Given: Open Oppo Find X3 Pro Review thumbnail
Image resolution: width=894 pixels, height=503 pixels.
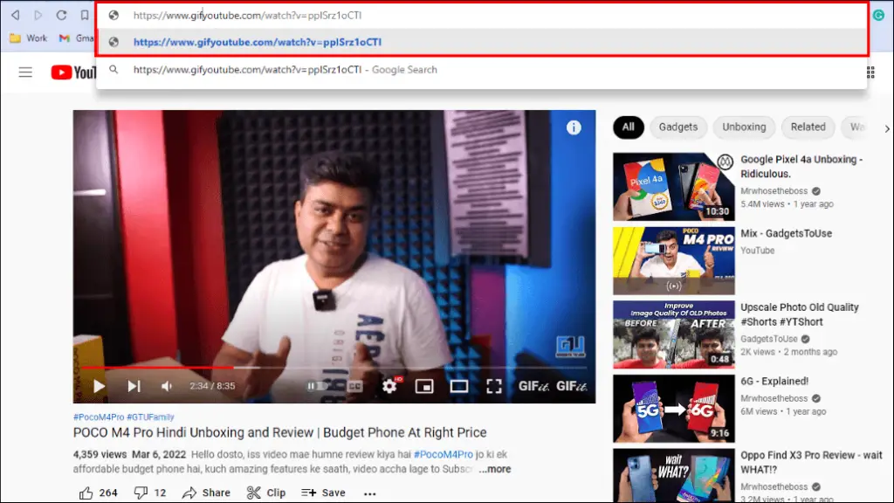Looking at the screenshot, I should pyautogui.click(x=674, y=476).
